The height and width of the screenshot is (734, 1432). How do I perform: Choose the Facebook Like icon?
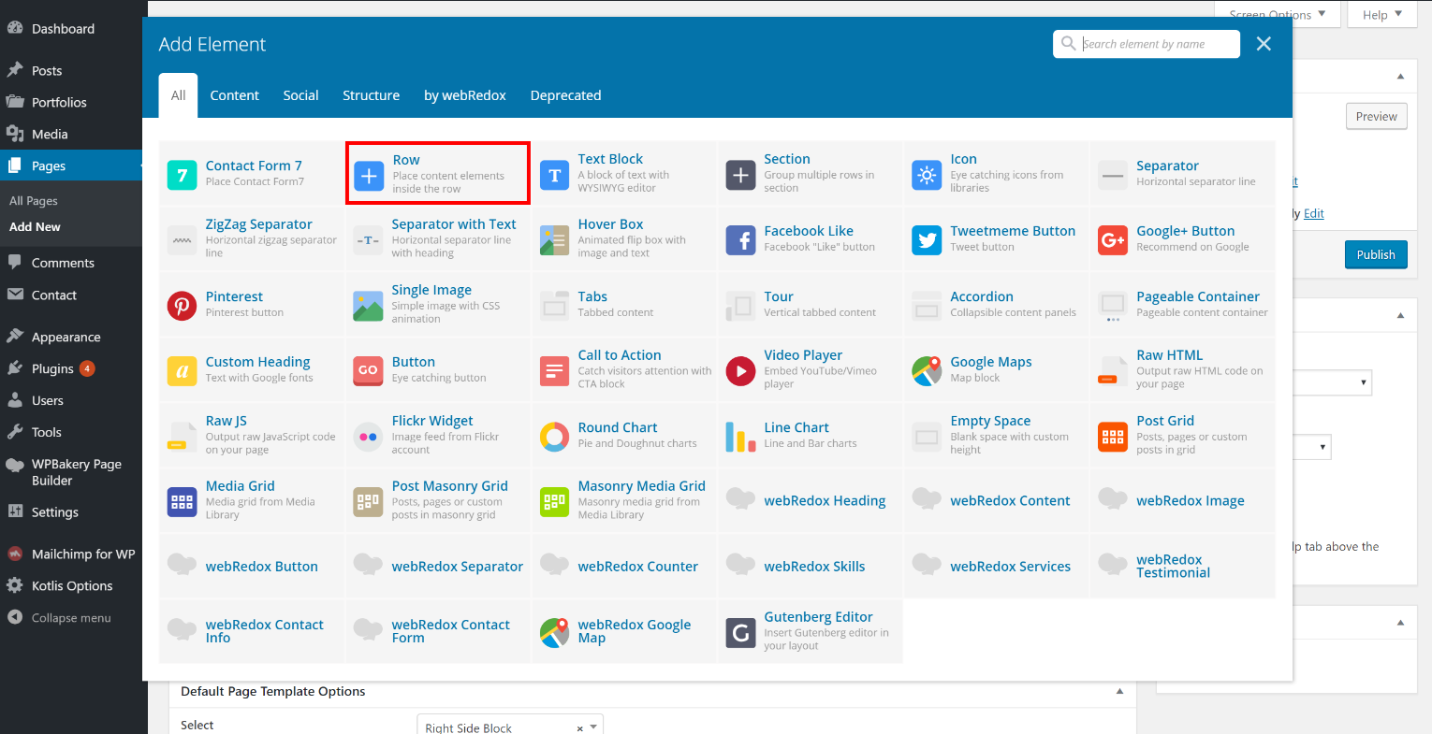[x=740, y=240]
